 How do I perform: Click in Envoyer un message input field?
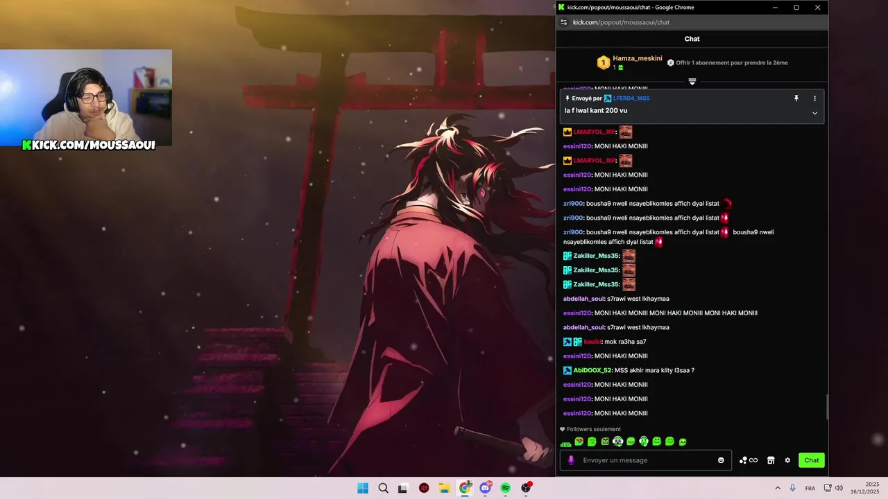[x=646, y=460]
